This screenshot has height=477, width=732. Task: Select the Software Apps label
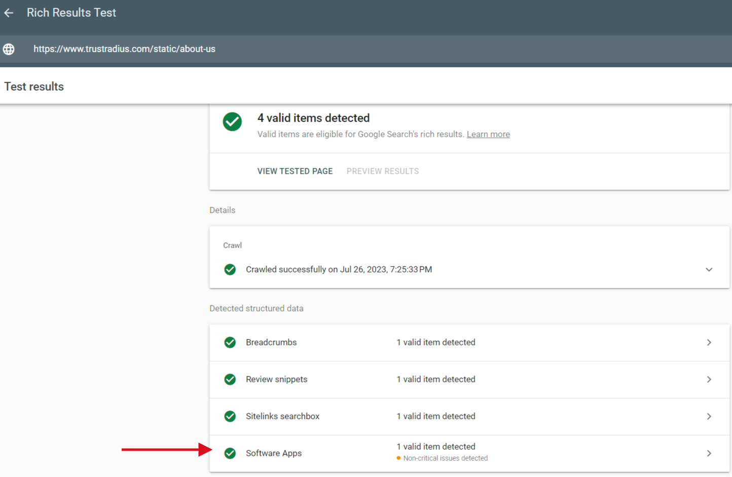[x=274, y=453]
